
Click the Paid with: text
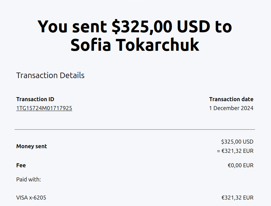[29, 179]
